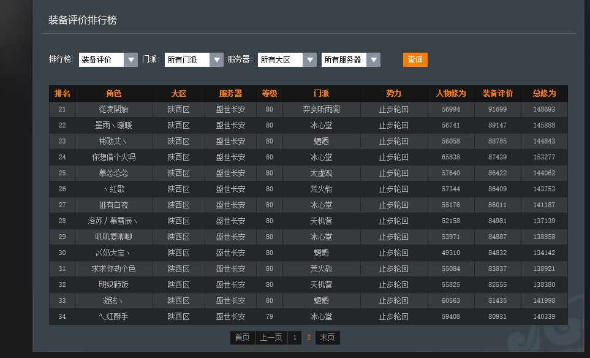Click faction 荒火教 in row 31
Image resolution: width=590 pixels, height=358 pixels.
pyautogui.click(x=321, y=268)
